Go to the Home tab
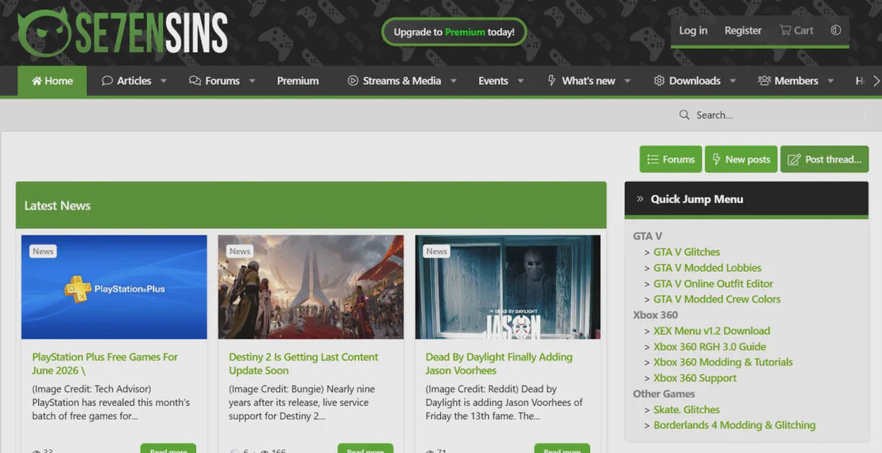The height and width of the screenshot is (453, 882). tap(52, 81)
